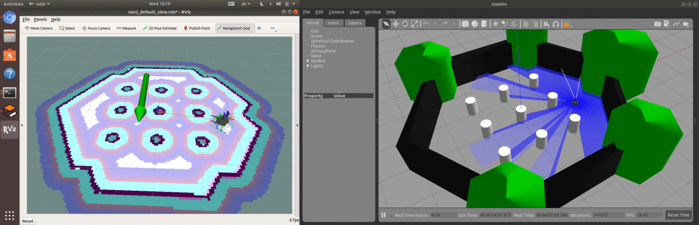Open the Gazebo View menu
The height and width of the screenshot is (225, 699).
point(354,12)
